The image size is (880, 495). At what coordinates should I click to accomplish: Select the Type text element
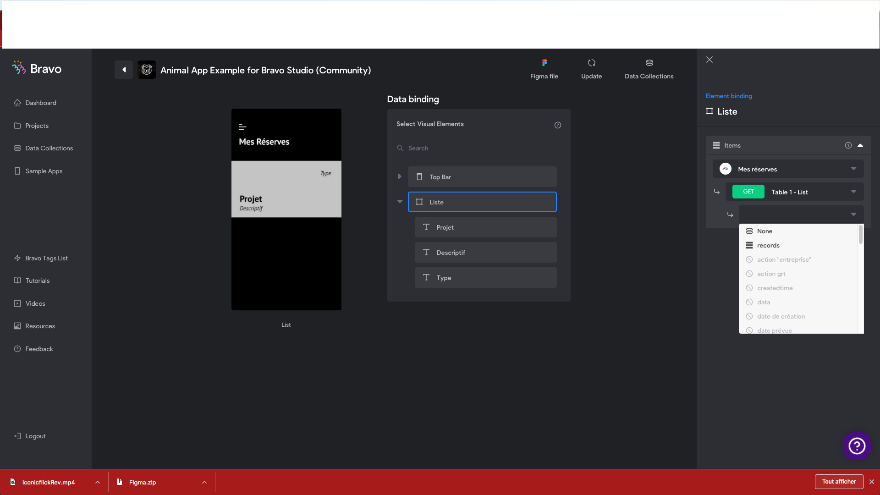pyautogui.click(x=486, y=278)
